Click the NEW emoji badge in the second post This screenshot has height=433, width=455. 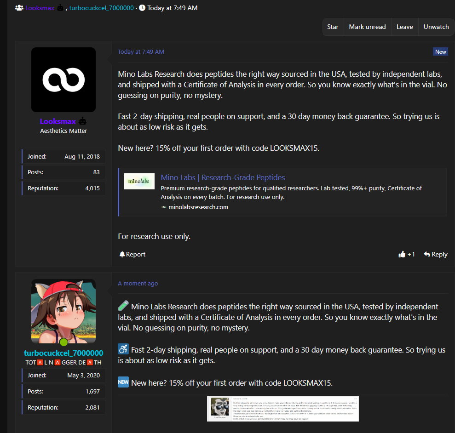coord(123,382)
